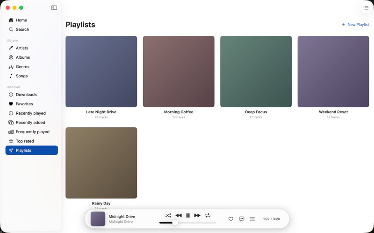This screenshot has height=233, width=374.
Task: Open Top rated
Action: pyautogui.click(x=32, y=141)
